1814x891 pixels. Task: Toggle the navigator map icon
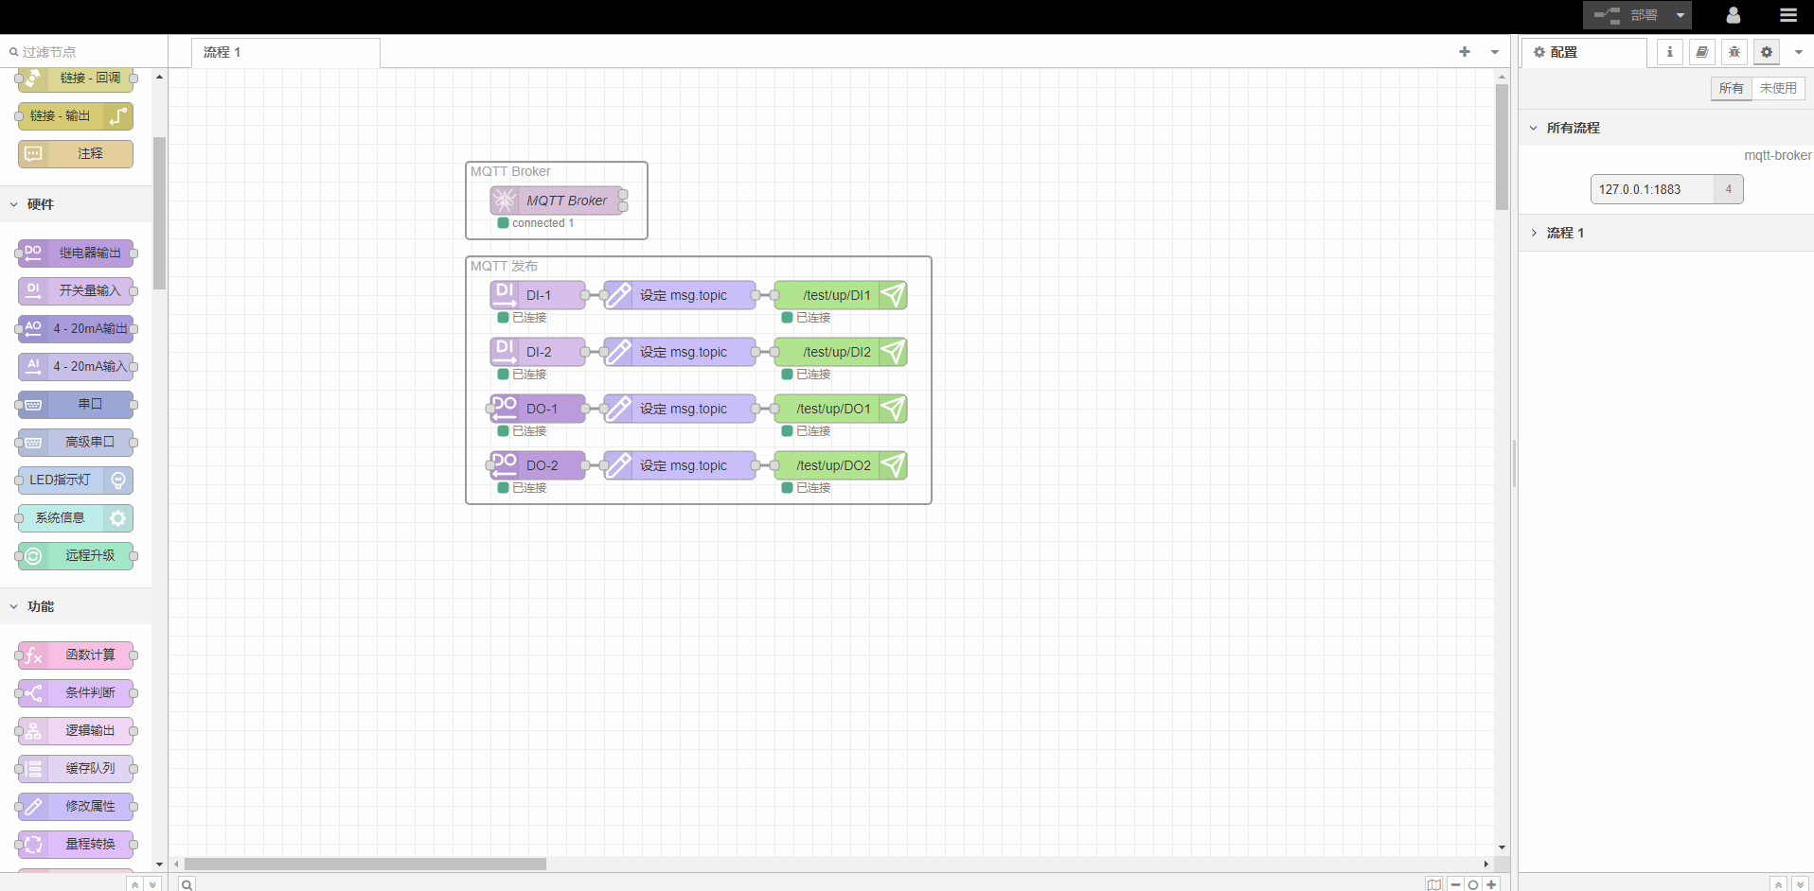click(1433, 884)
